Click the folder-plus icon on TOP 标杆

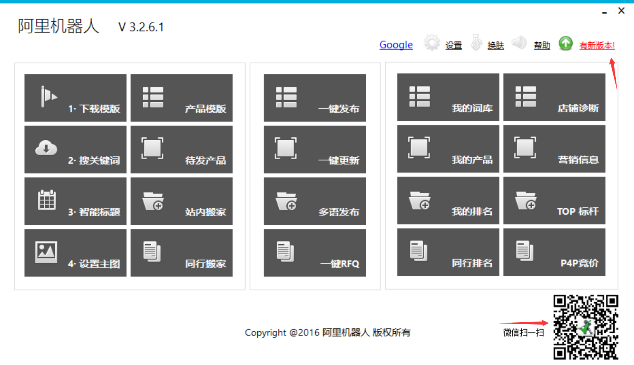pyautogui.click(x=526, y=200)
